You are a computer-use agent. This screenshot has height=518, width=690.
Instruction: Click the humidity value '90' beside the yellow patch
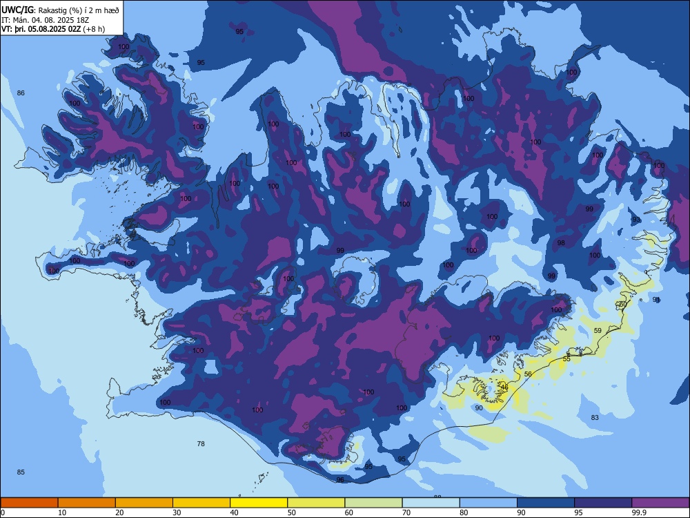pos(479,408)
